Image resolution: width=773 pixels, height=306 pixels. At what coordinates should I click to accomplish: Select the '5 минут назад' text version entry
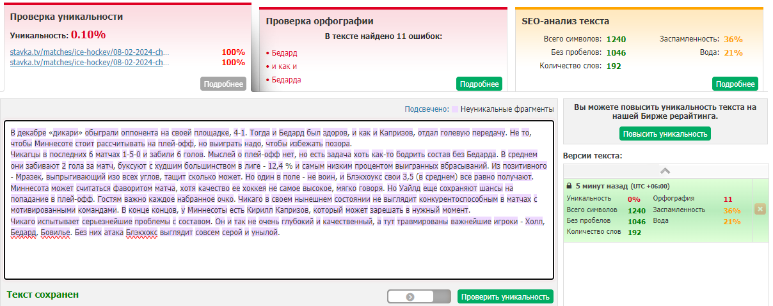click(602, 185)
